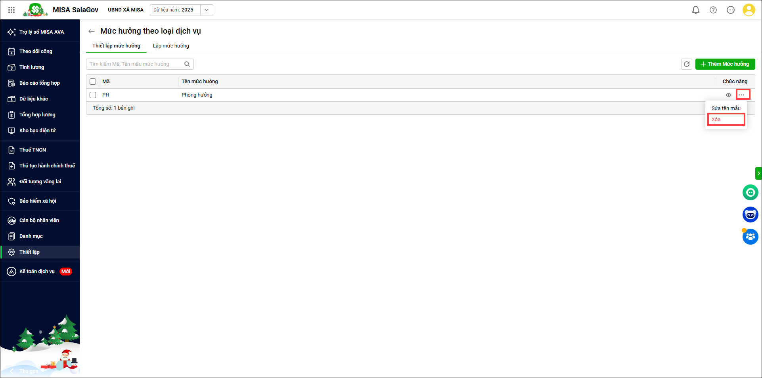
Task: Click the help question mark icon
Action: (x=713, y=10)
